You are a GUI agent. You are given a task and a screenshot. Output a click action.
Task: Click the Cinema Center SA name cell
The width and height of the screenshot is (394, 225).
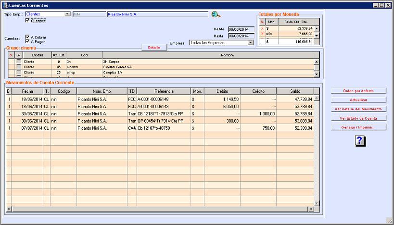(x=208, y=67)
